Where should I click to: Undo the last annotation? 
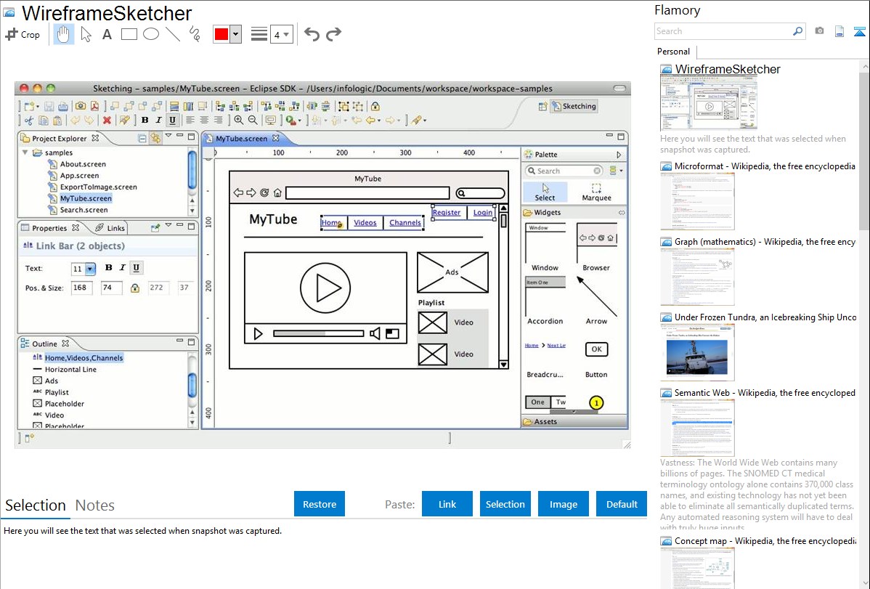pyautogui.click(x=312, y=34)
